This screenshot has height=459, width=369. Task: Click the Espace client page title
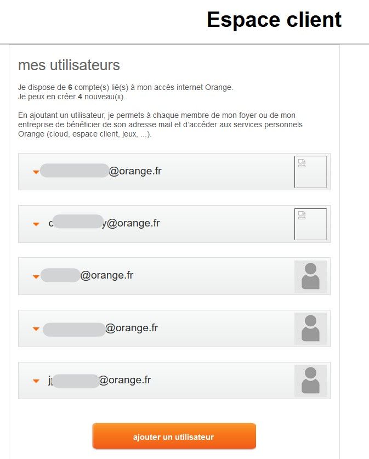click(x=273, y=20)
